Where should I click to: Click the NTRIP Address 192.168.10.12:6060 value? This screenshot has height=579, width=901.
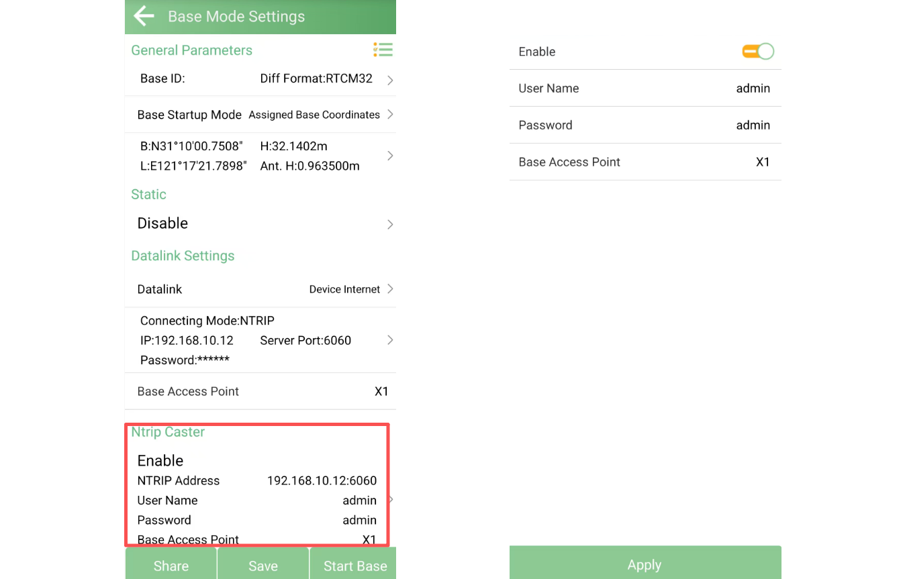[322, 480]
